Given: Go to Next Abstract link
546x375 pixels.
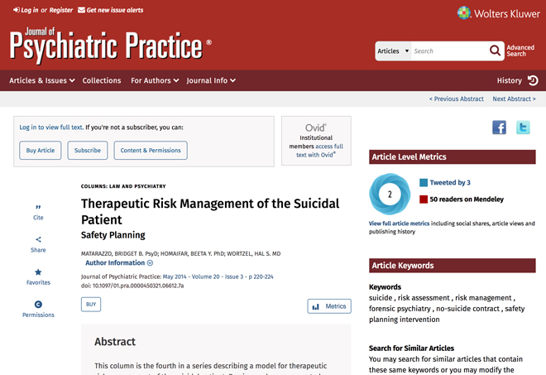Looking at the screenshot, I should [x=514, y=99].
